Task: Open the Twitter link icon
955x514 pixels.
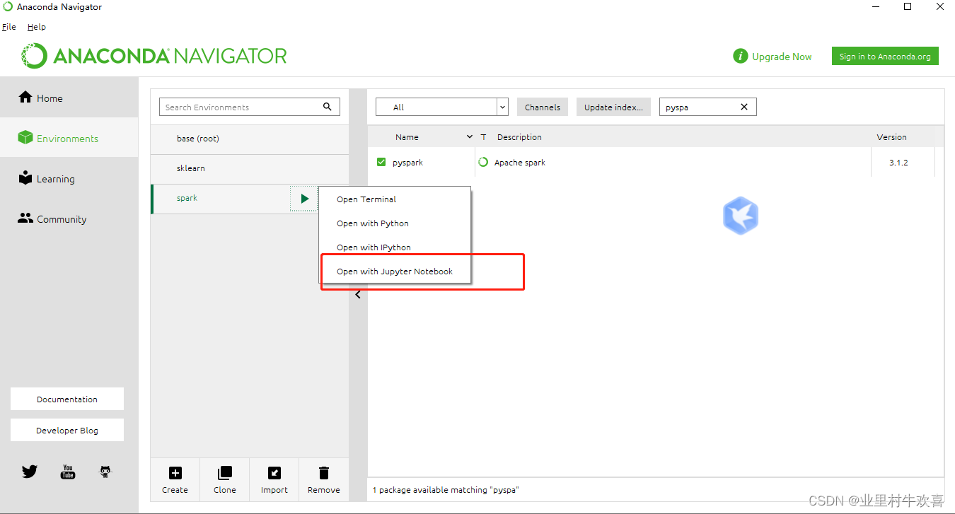Action: [29, 472]
